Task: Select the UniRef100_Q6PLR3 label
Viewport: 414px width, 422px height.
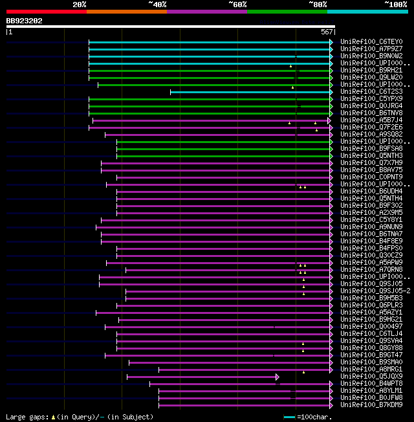Action: click(x=371, y=305)
